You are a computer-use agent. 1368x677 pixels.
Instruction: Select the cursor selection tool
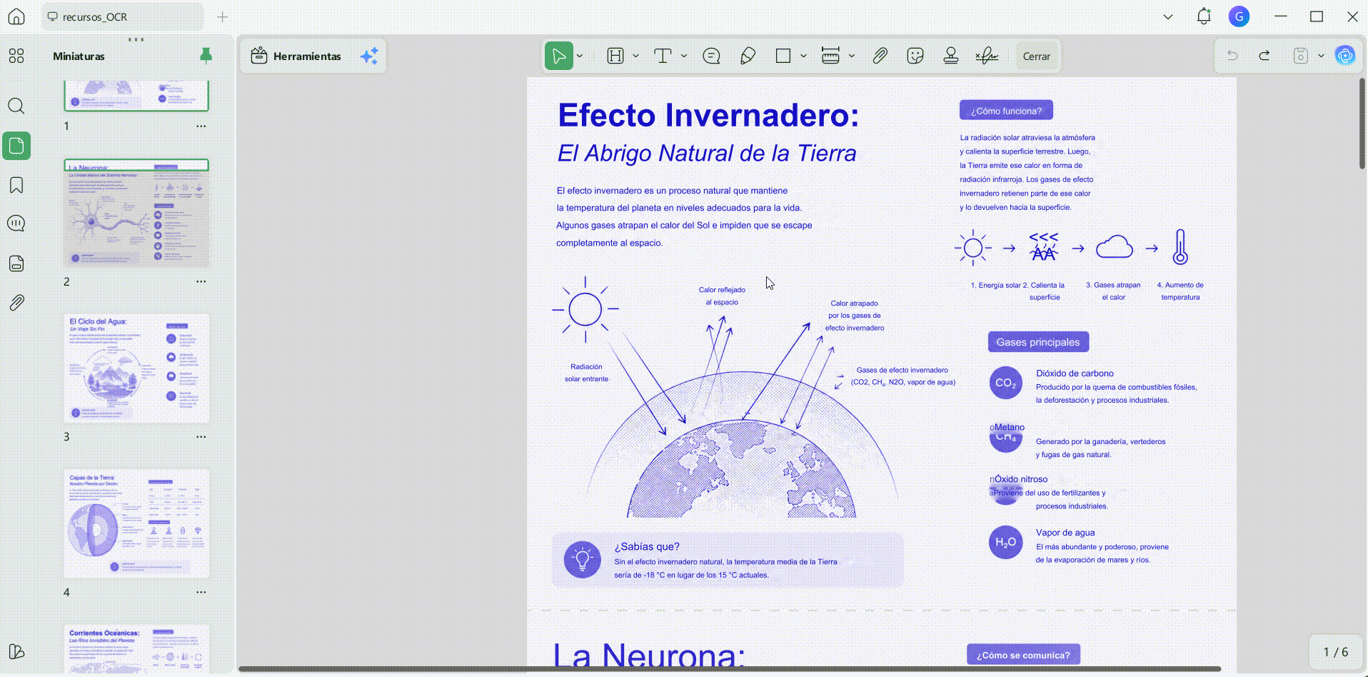tap(559, 56)
